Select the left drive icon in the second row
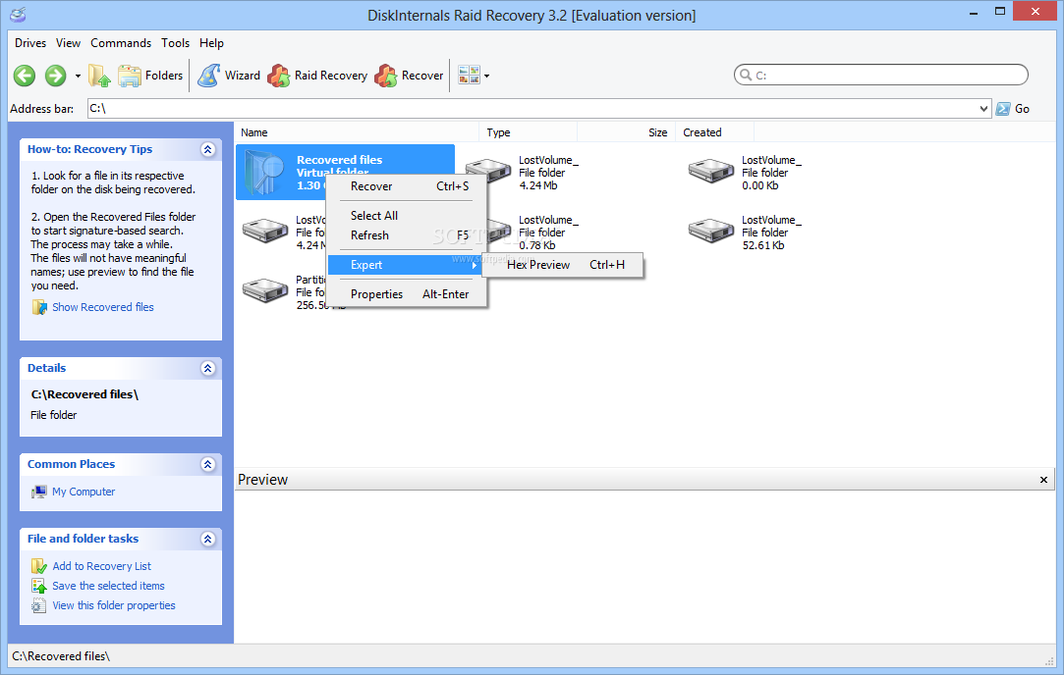Viewport: 1064px width, 675px height. (x=265, y=232)
